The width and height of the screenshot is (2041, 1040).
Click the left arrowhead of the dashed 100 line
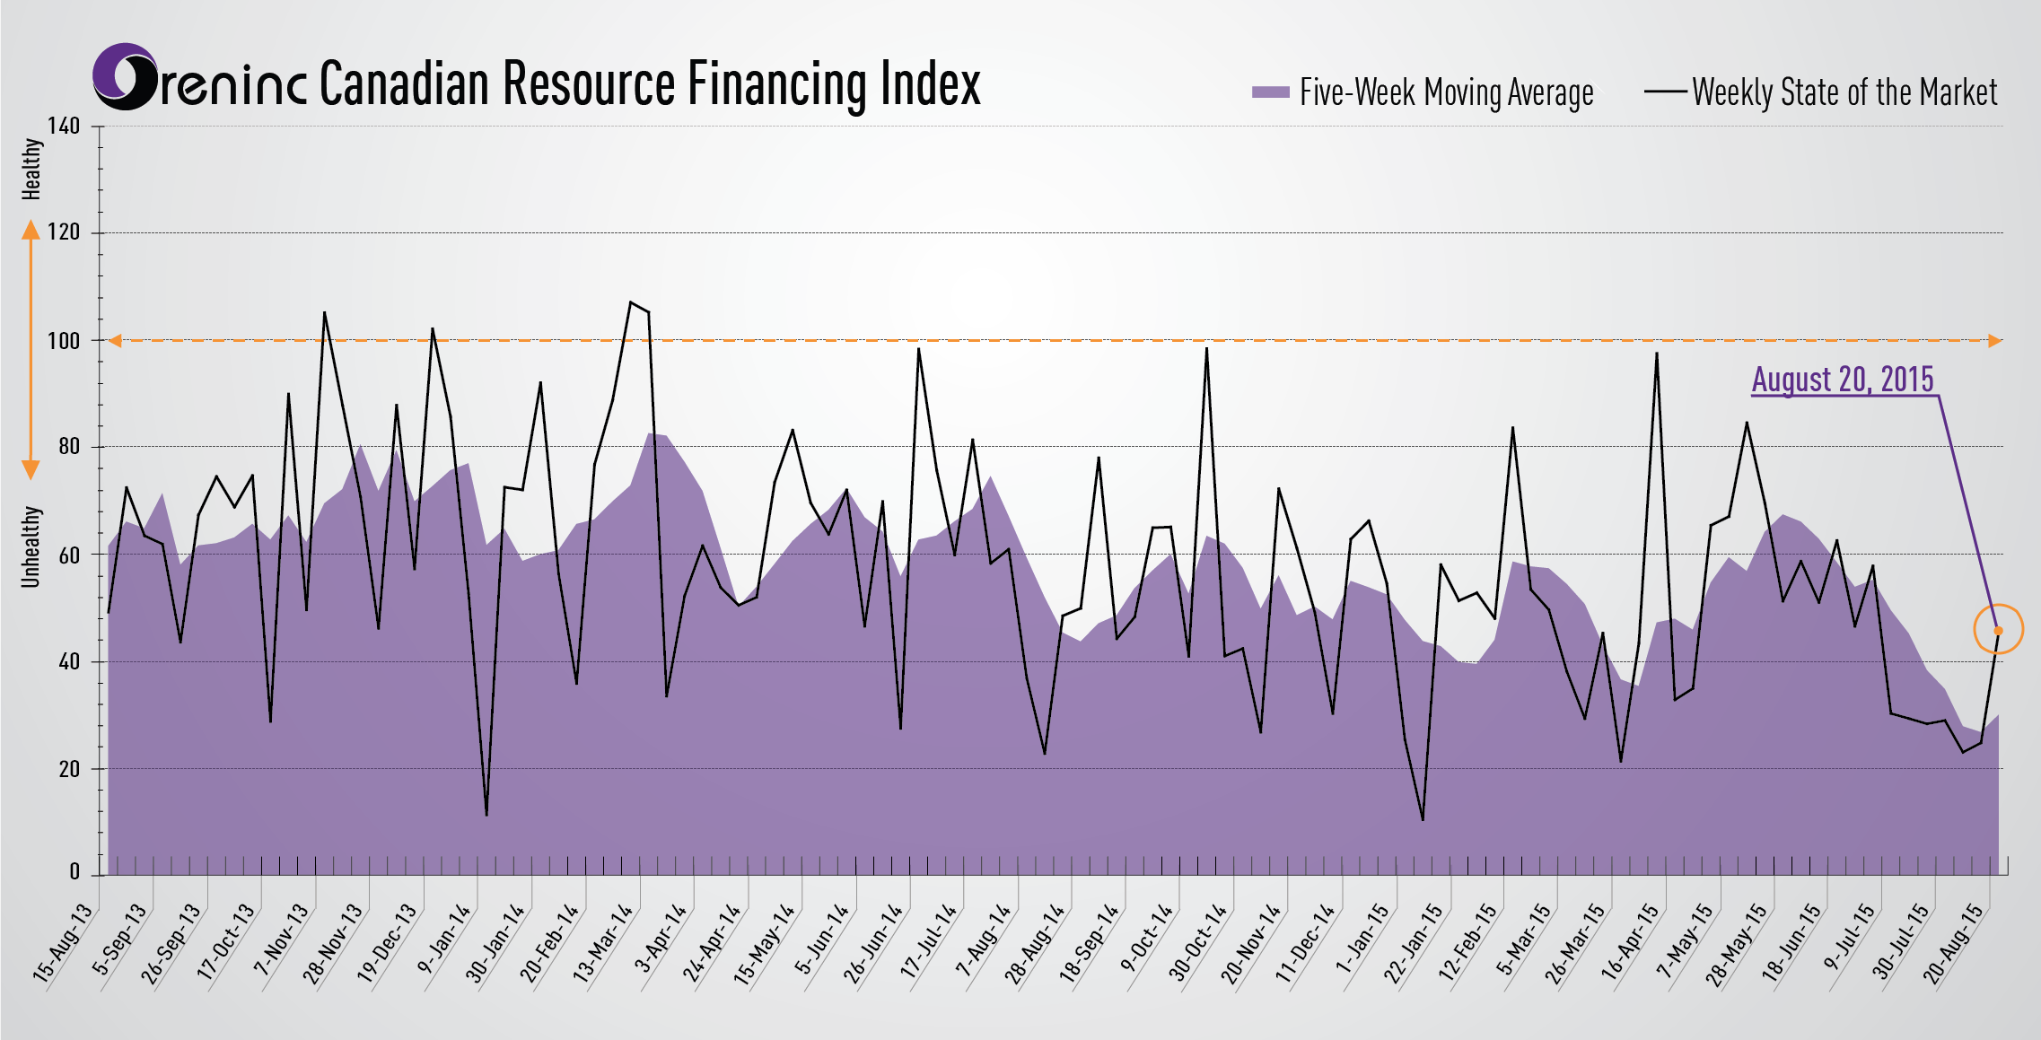(x=115, y=340)
